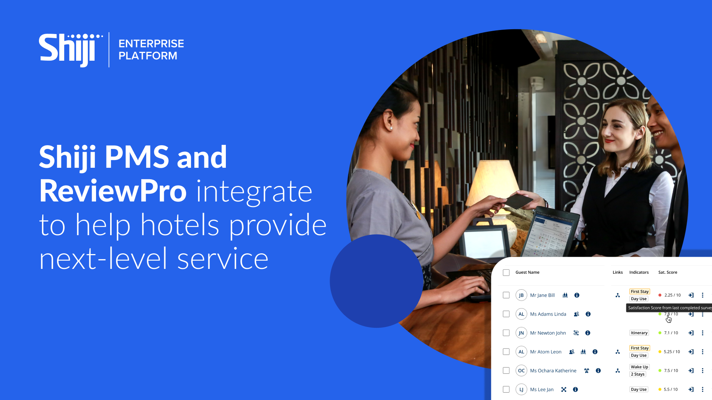Image resolution: width=712 pixels, height=400 pixels.
Task: Select the Sat. Score column header
Action: pyautogui.click(x=667, y=272)
